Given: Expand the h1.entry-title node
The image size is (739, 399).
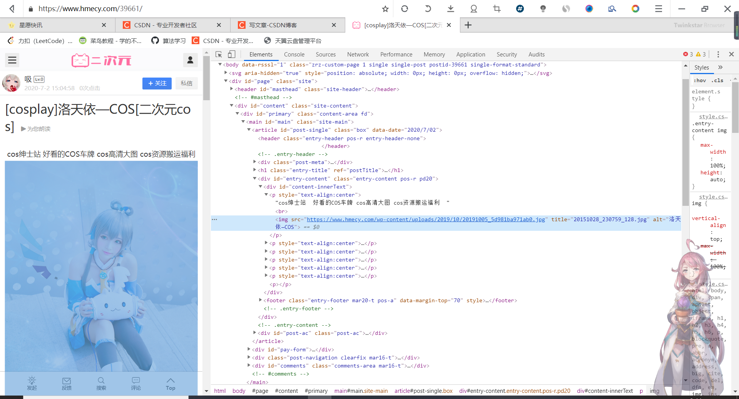Looking at the screenshot, I should point(255,170).
